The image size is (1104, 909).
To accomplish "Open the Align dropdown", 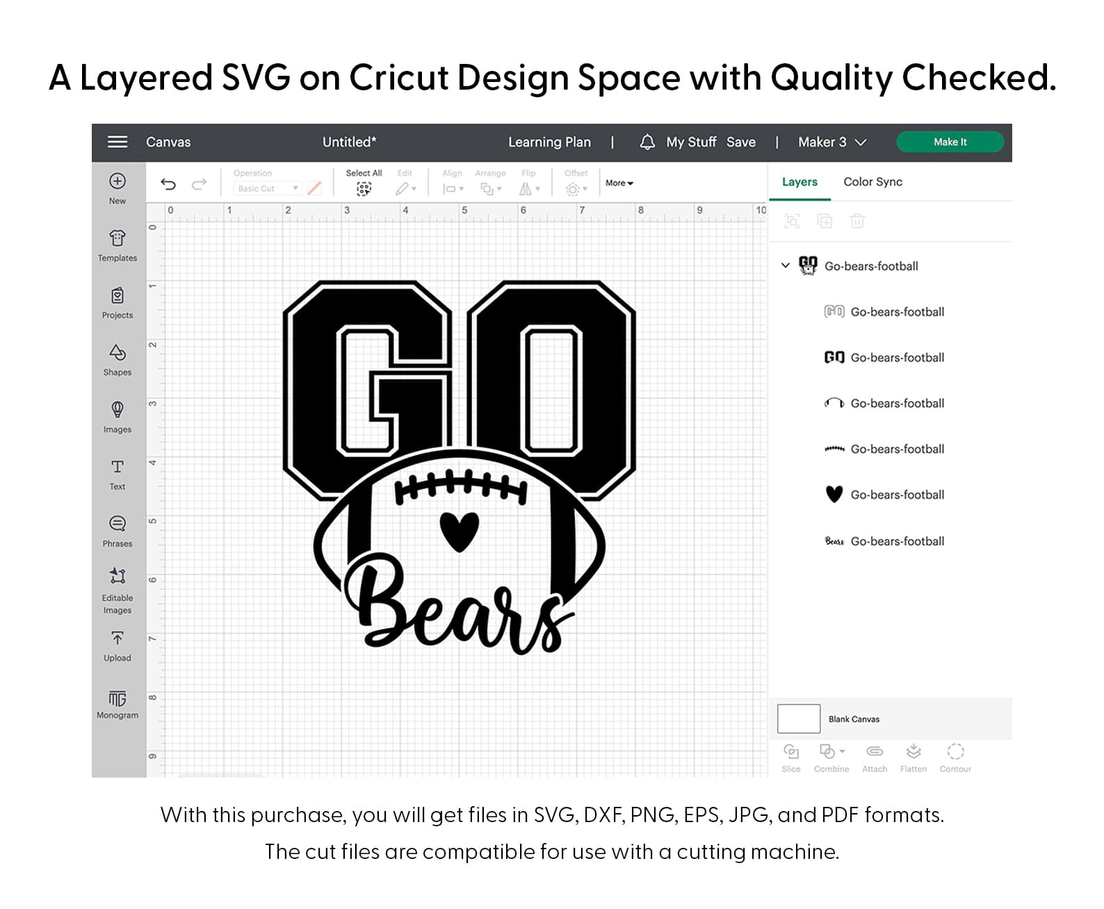I will click(x=453, y=188).
